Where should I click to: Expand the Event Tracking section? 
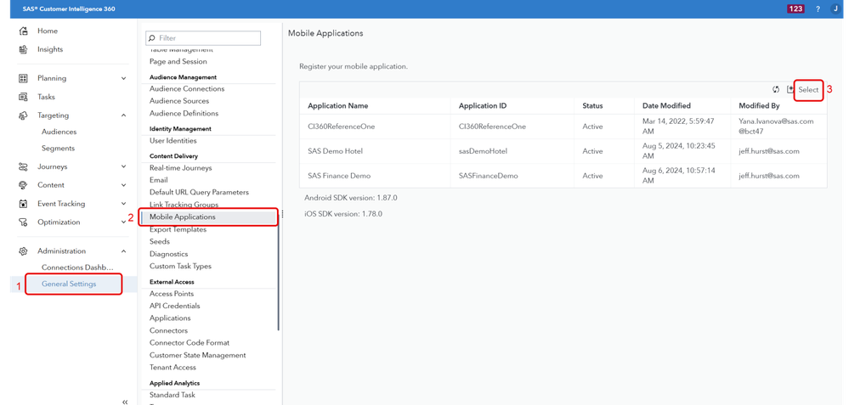pos(124,204)
